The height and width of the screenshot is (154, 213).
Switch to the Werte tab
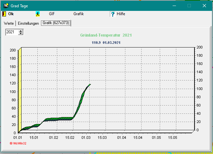coord(9,23)
